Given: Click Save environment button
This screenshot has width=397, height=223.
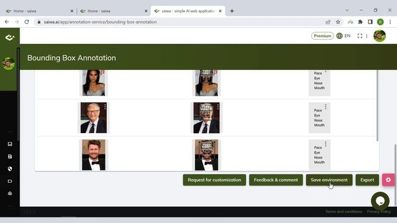Looking at the screenshot, I should tap(329, 180).
